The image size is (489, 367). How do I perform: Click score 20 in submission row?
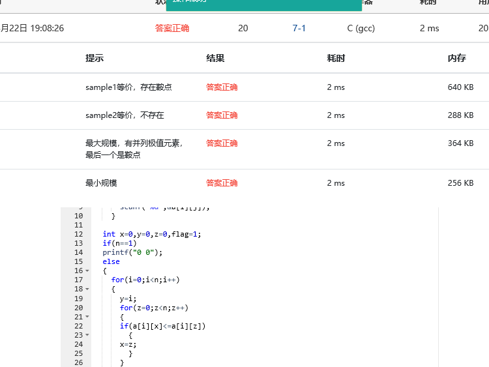(243, 28)
